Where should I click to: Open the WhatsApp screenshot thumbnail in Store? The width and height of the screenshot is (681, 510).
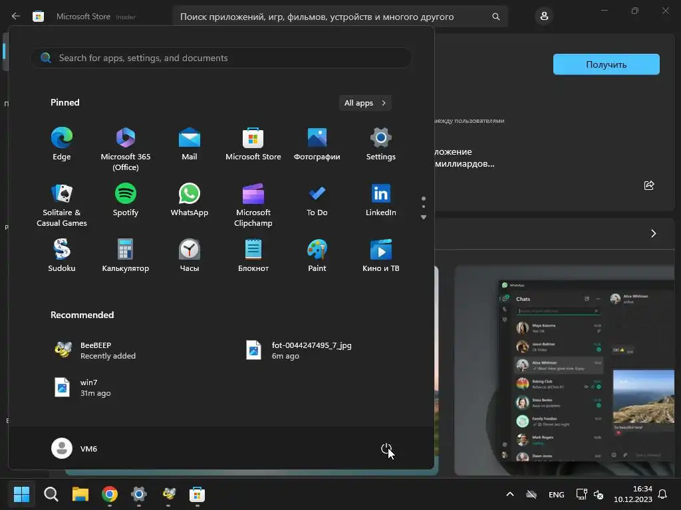[565, 371]
